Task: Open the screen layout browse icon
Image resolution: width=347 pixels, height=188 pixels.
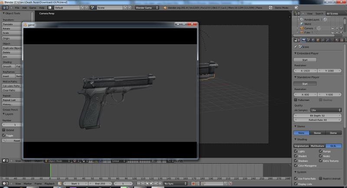Action: (x=50, y=7)
